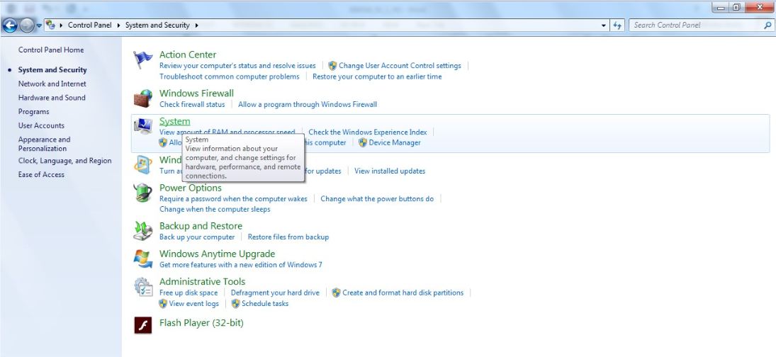Viewport: 776px width, 357px height.
Task: Click the System computer monitor icon
Action: (143, 127)
